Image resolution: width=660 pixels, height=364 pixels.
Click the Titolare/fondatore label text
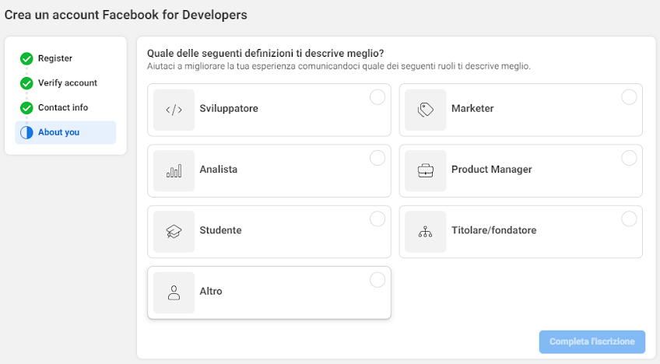coord(493,230)
